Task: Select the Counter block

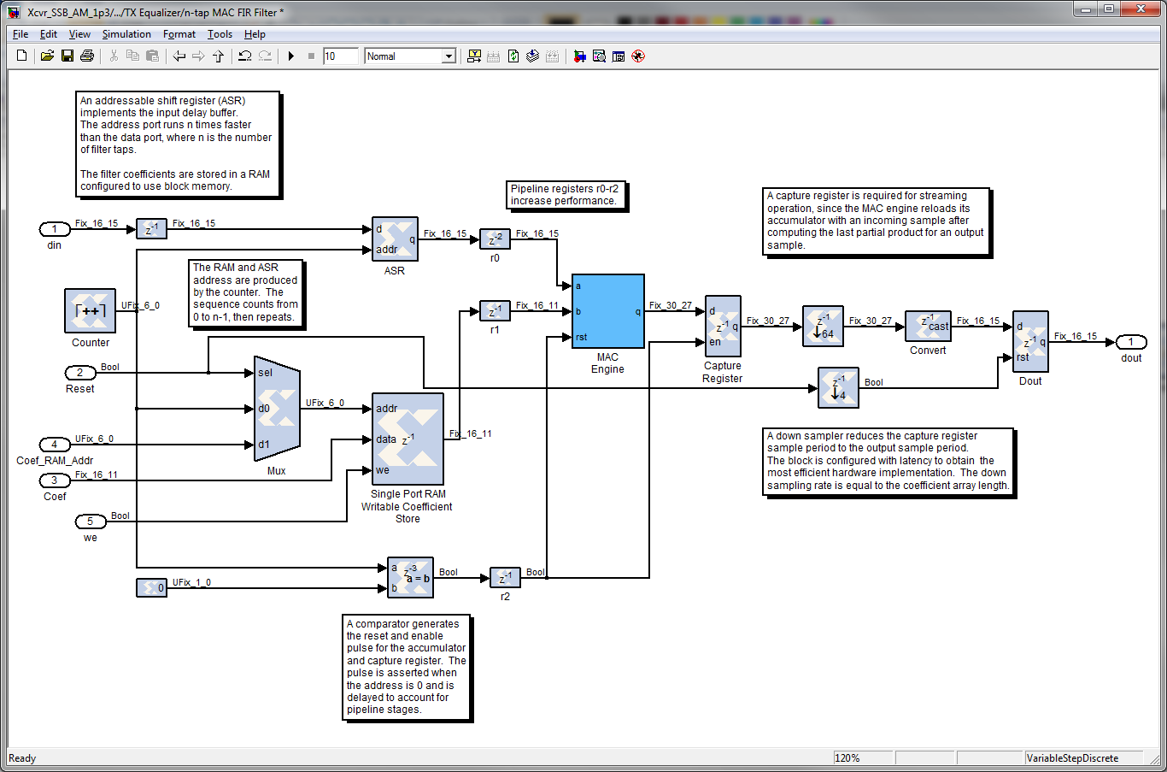Action: [91, 311]
